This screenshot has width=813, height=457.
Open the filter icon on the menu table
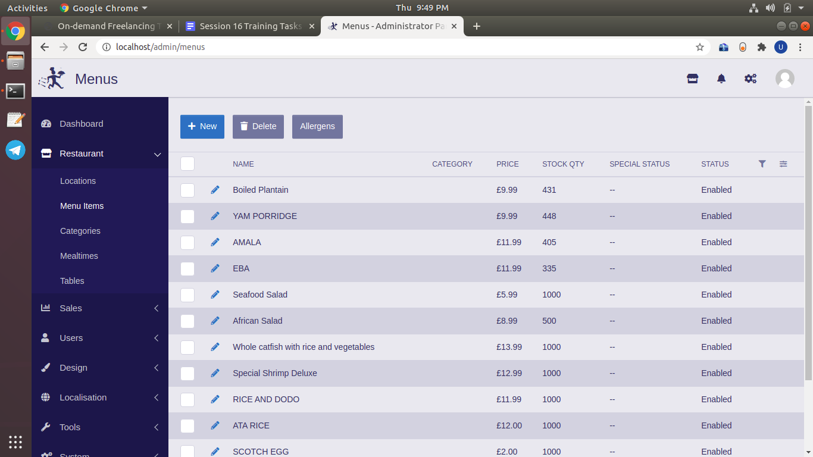(x=762, y=164)
